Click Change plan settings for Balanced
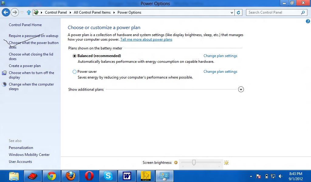Viewport: 311px width, 182px height. (220, 56)
